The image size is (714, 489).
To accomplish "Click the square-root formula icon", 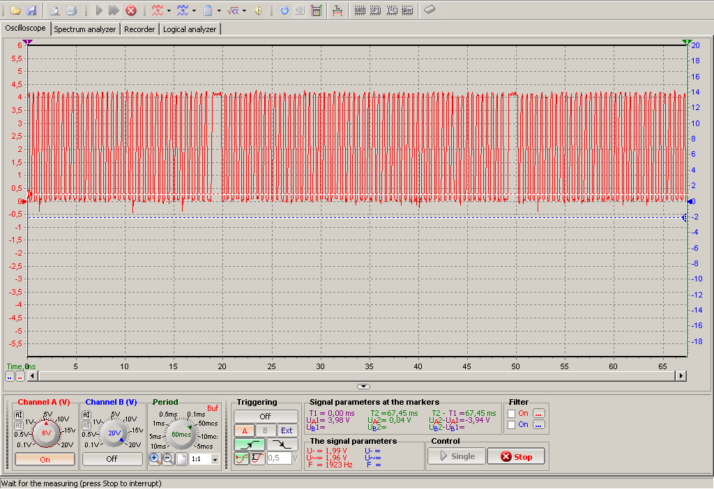I will 233,10.
